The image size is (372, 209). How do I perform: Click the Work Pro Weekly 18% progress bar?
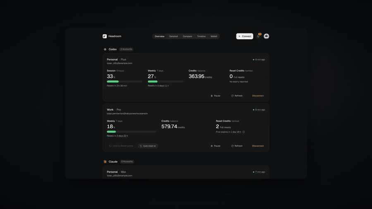click(x=131, y=132)
